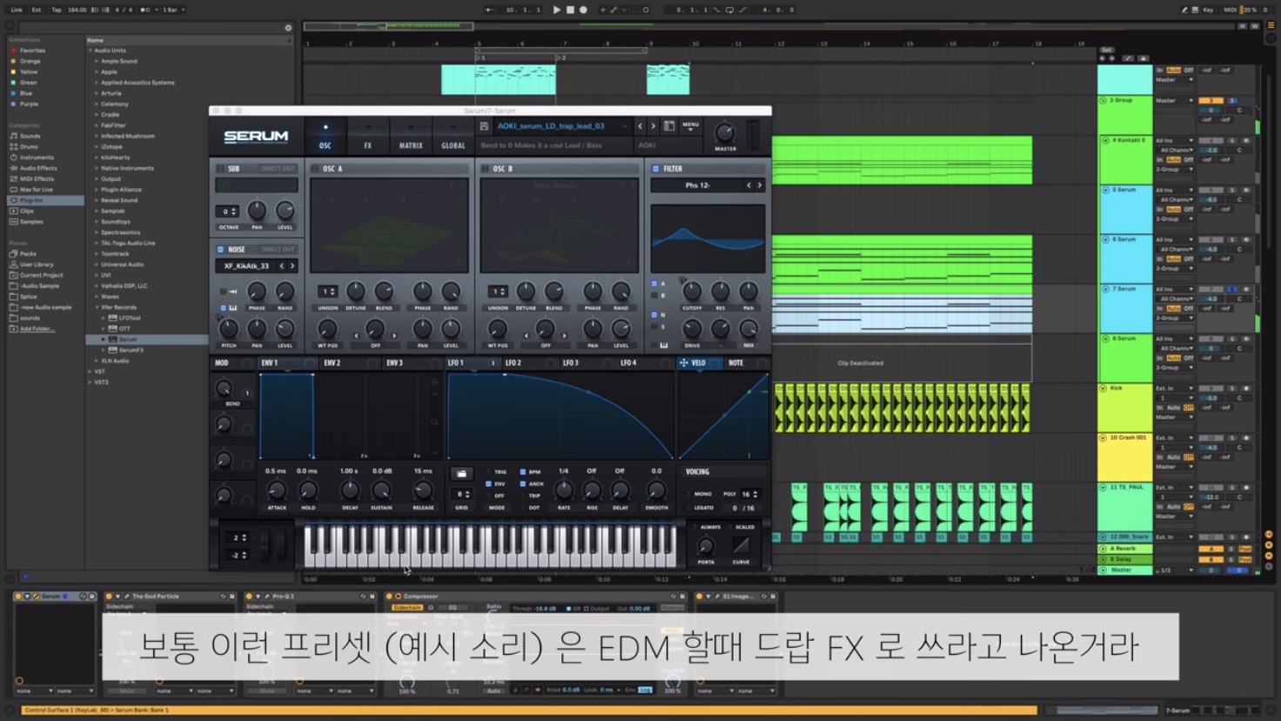Toggle the LFO BPM sync checkbox
Screen dimensions: 1281x721
522,472
